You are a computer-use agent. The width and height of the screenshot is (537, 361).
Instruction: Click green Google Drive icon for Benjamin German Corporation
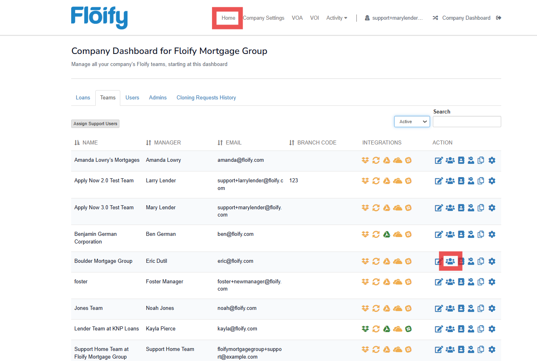pos(387,234)
